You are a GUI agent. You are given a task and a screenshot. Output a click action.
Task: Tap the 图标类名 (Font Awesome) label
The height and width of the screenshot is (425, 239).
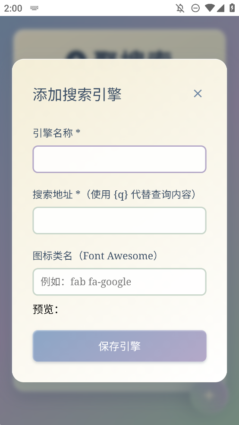[x=95, y=255]
